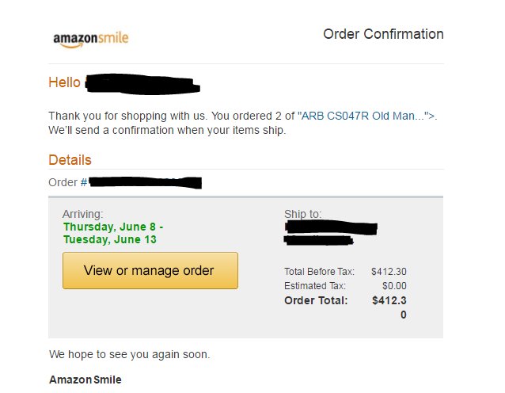Image resolution: width=505 pixels, height=393 pixels.
Task: Click the Ship to label
Action: pos(302,214)
